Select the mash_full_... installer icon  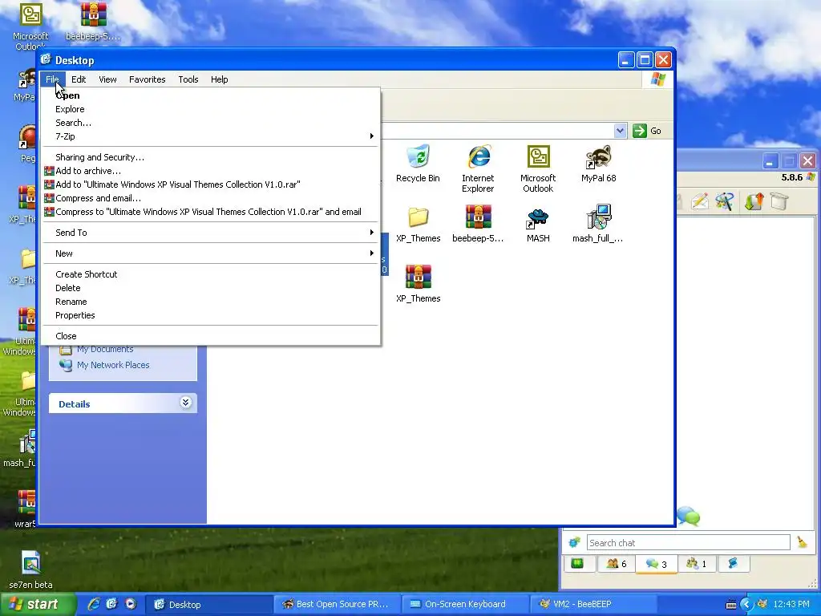coord(598,217)
